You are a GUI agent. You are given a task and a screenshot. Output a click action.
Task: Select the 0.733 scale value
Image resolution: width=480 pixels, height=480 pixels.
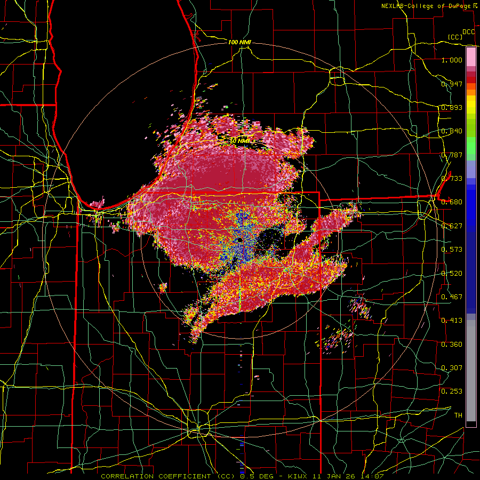[x=452, y=179]
